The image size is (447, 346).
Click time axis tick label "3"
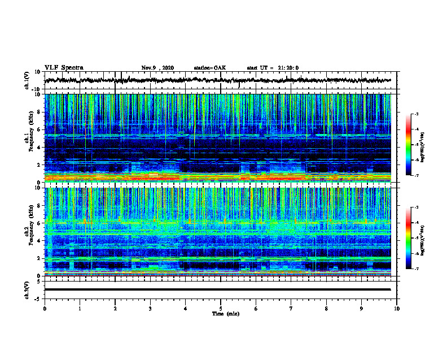150,309
